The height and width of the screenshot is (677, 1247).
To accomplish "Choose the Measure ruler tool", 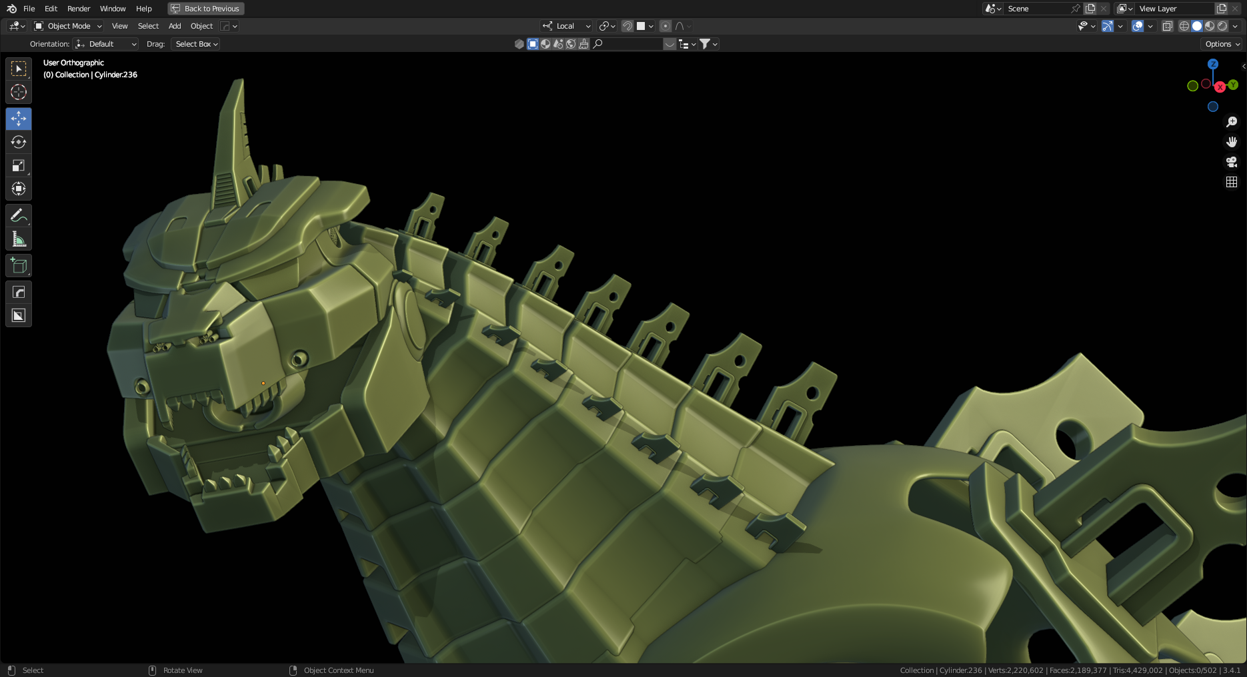I will coord(19,239).
